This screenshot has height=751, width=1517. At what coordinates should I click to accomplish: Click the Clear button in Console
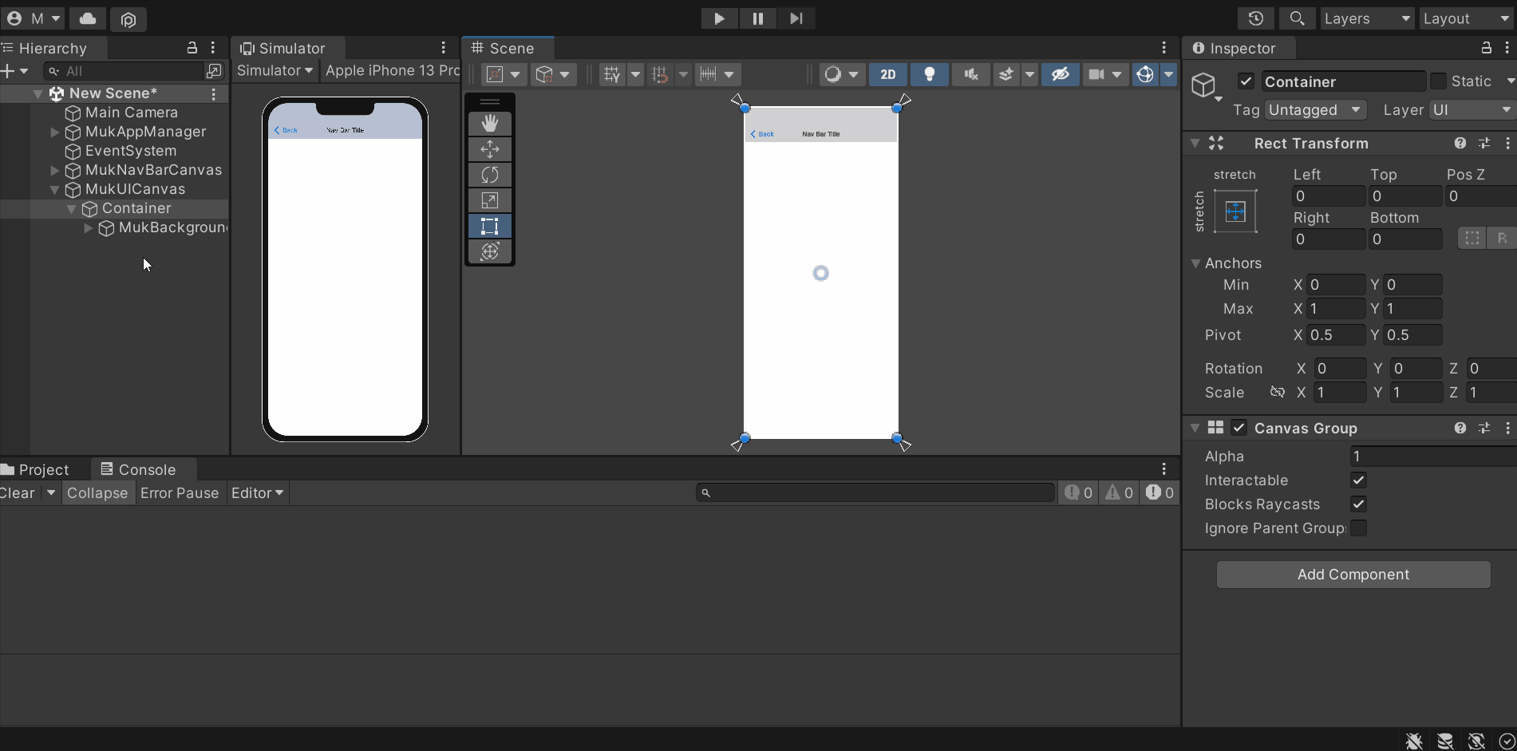coord(18,493)
